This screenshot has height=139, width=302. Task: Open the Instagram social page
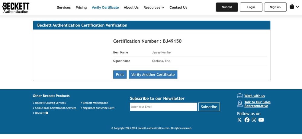pyautogui.click(x=254, y=120)
